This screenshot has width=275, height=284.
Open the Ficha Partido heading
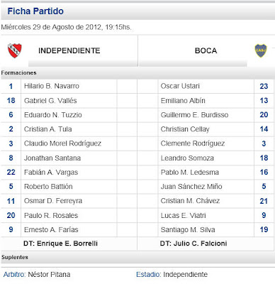click(x=35, y=11)
